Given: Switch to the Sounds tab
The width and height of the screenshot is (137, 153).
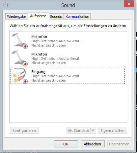Looking at the screenshot, I should 56,17.
